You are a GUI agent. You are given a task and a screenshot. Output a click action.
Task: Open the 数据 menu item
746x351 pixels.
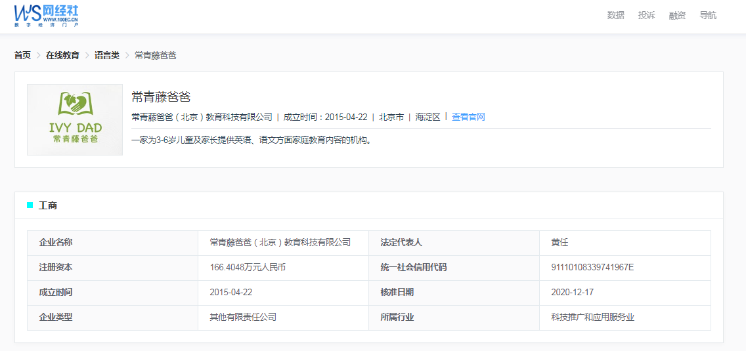(x=615, y=15)
